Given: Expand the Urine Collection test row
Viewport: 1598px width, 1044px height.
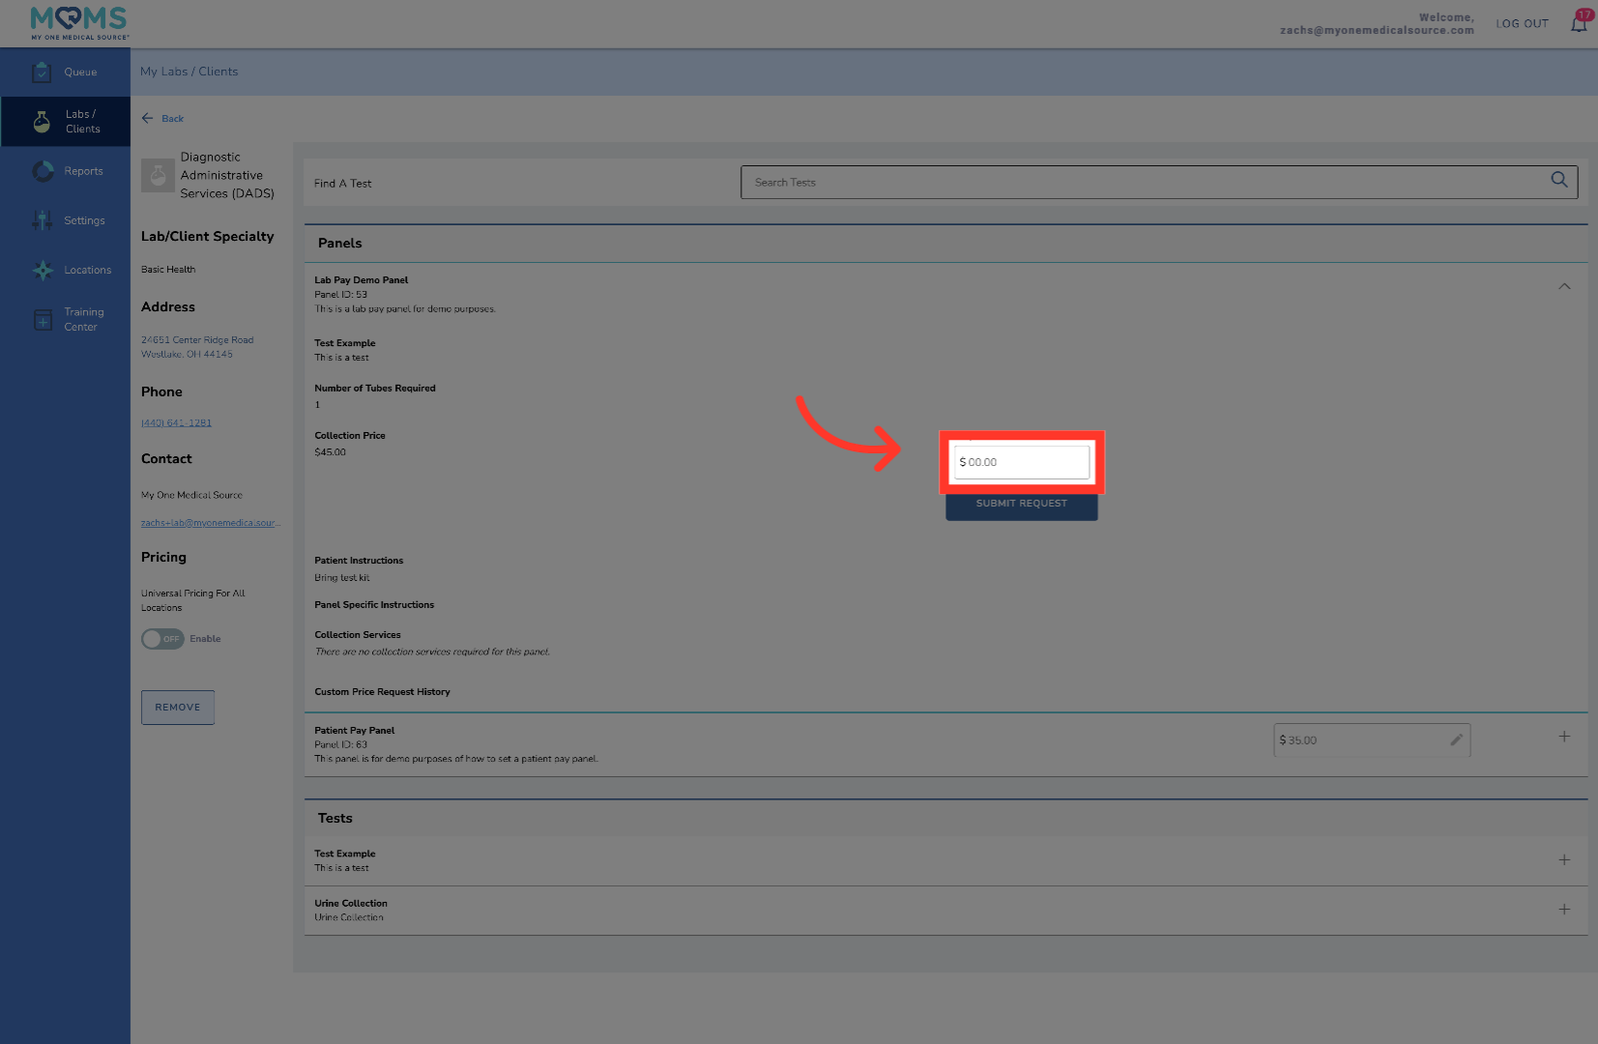Looking at the screenshot, I should [1563, 910].
